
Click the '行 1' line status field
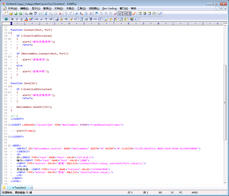(130, 193)
